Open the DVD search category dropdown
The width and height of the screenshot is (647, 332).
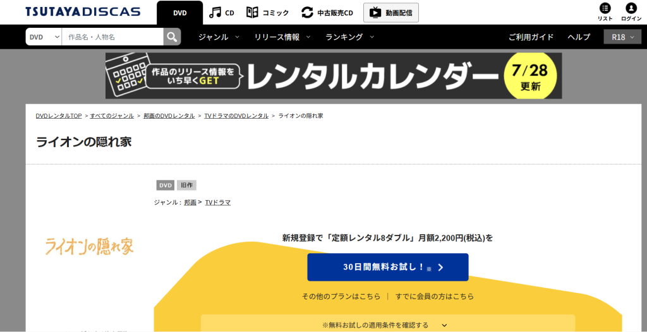[44, 37]
